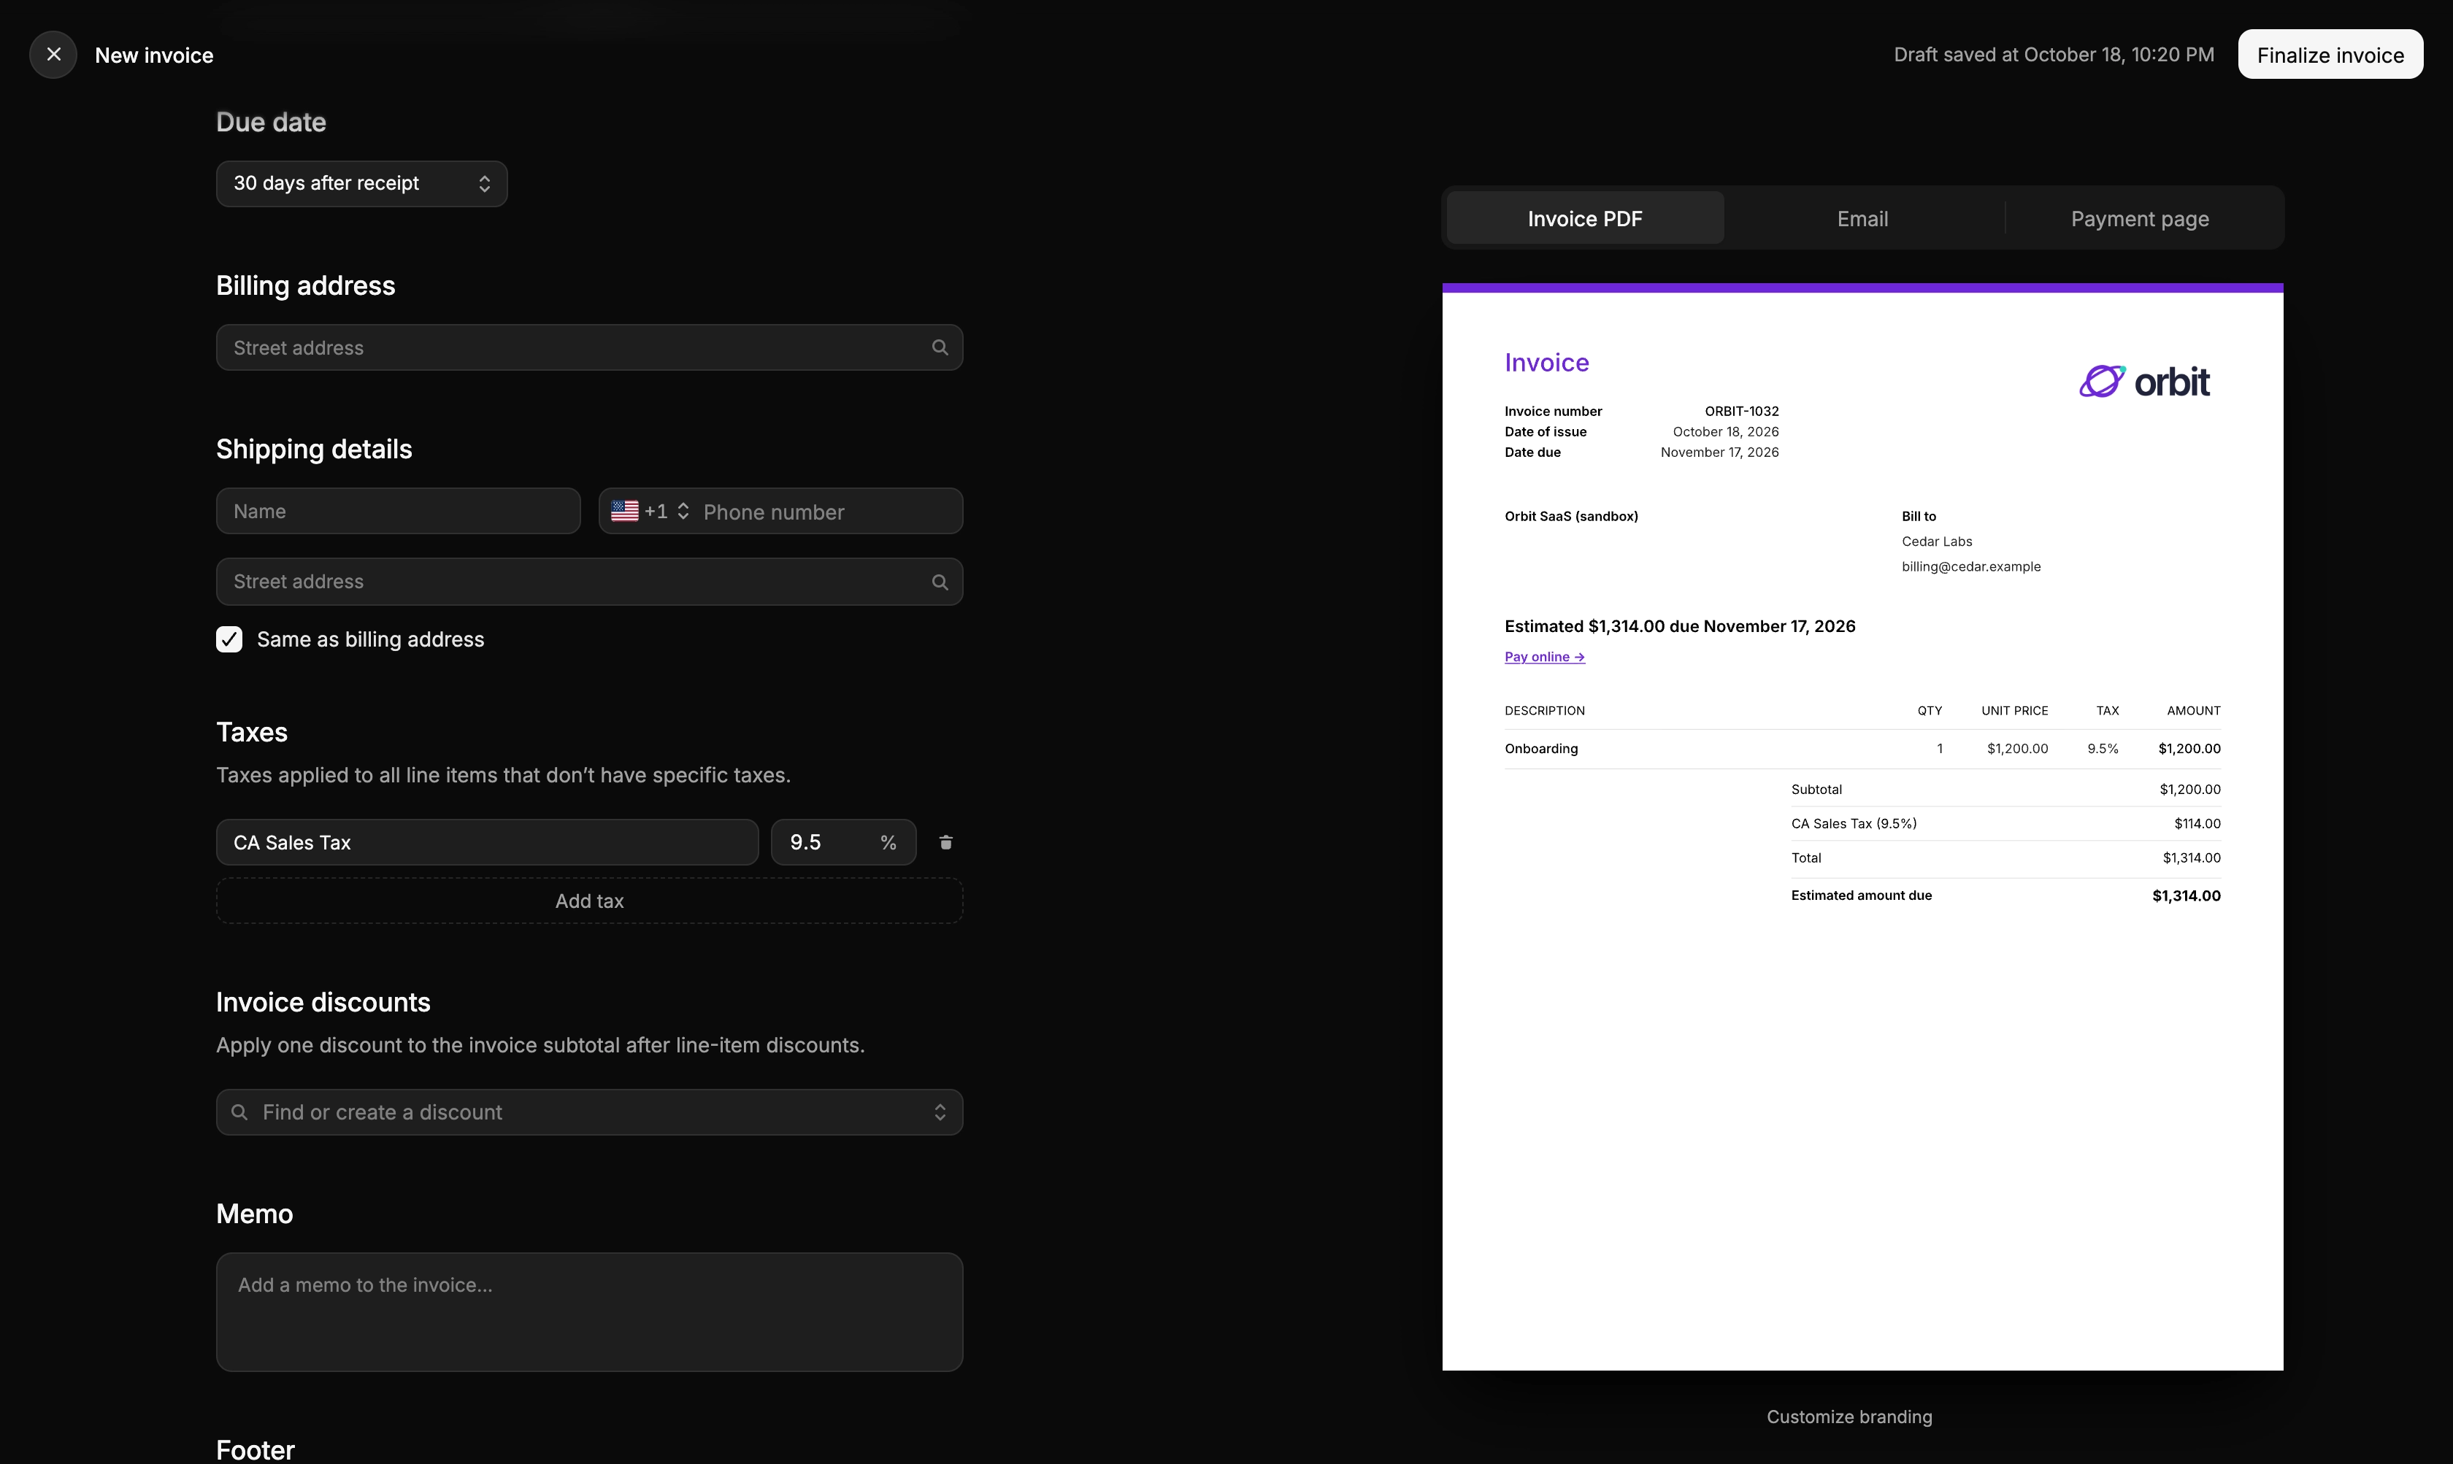The height and width of the screenshot is (1464, 2453).
Task: Open country code +1 selector
Action: (x=651, y=511)
